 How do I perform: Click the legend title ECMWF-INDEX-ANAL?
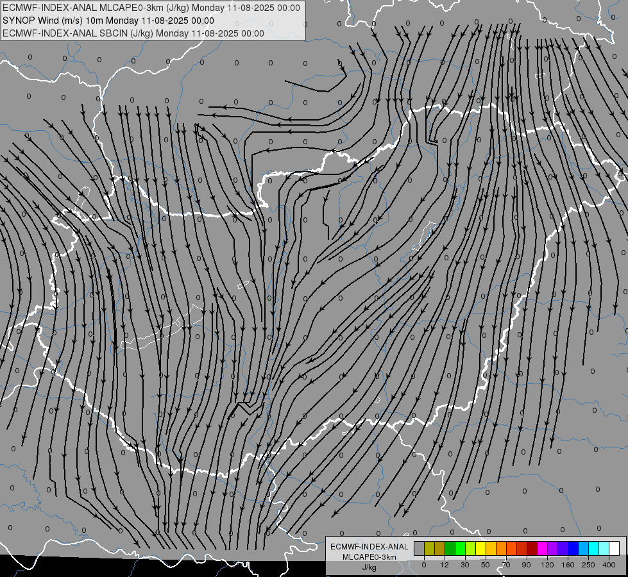click(x=369, y=547)
